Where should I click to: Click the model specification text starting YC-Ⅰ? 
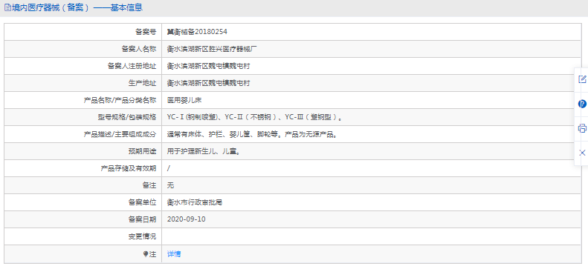pyautogui.click(x=255, y=117)
